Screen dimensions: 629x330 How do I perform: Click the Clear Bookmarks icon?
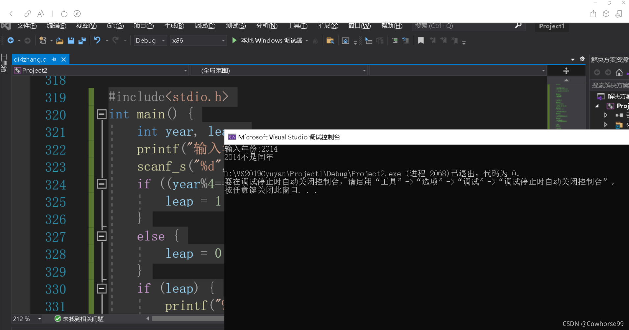tap(455, 40)
